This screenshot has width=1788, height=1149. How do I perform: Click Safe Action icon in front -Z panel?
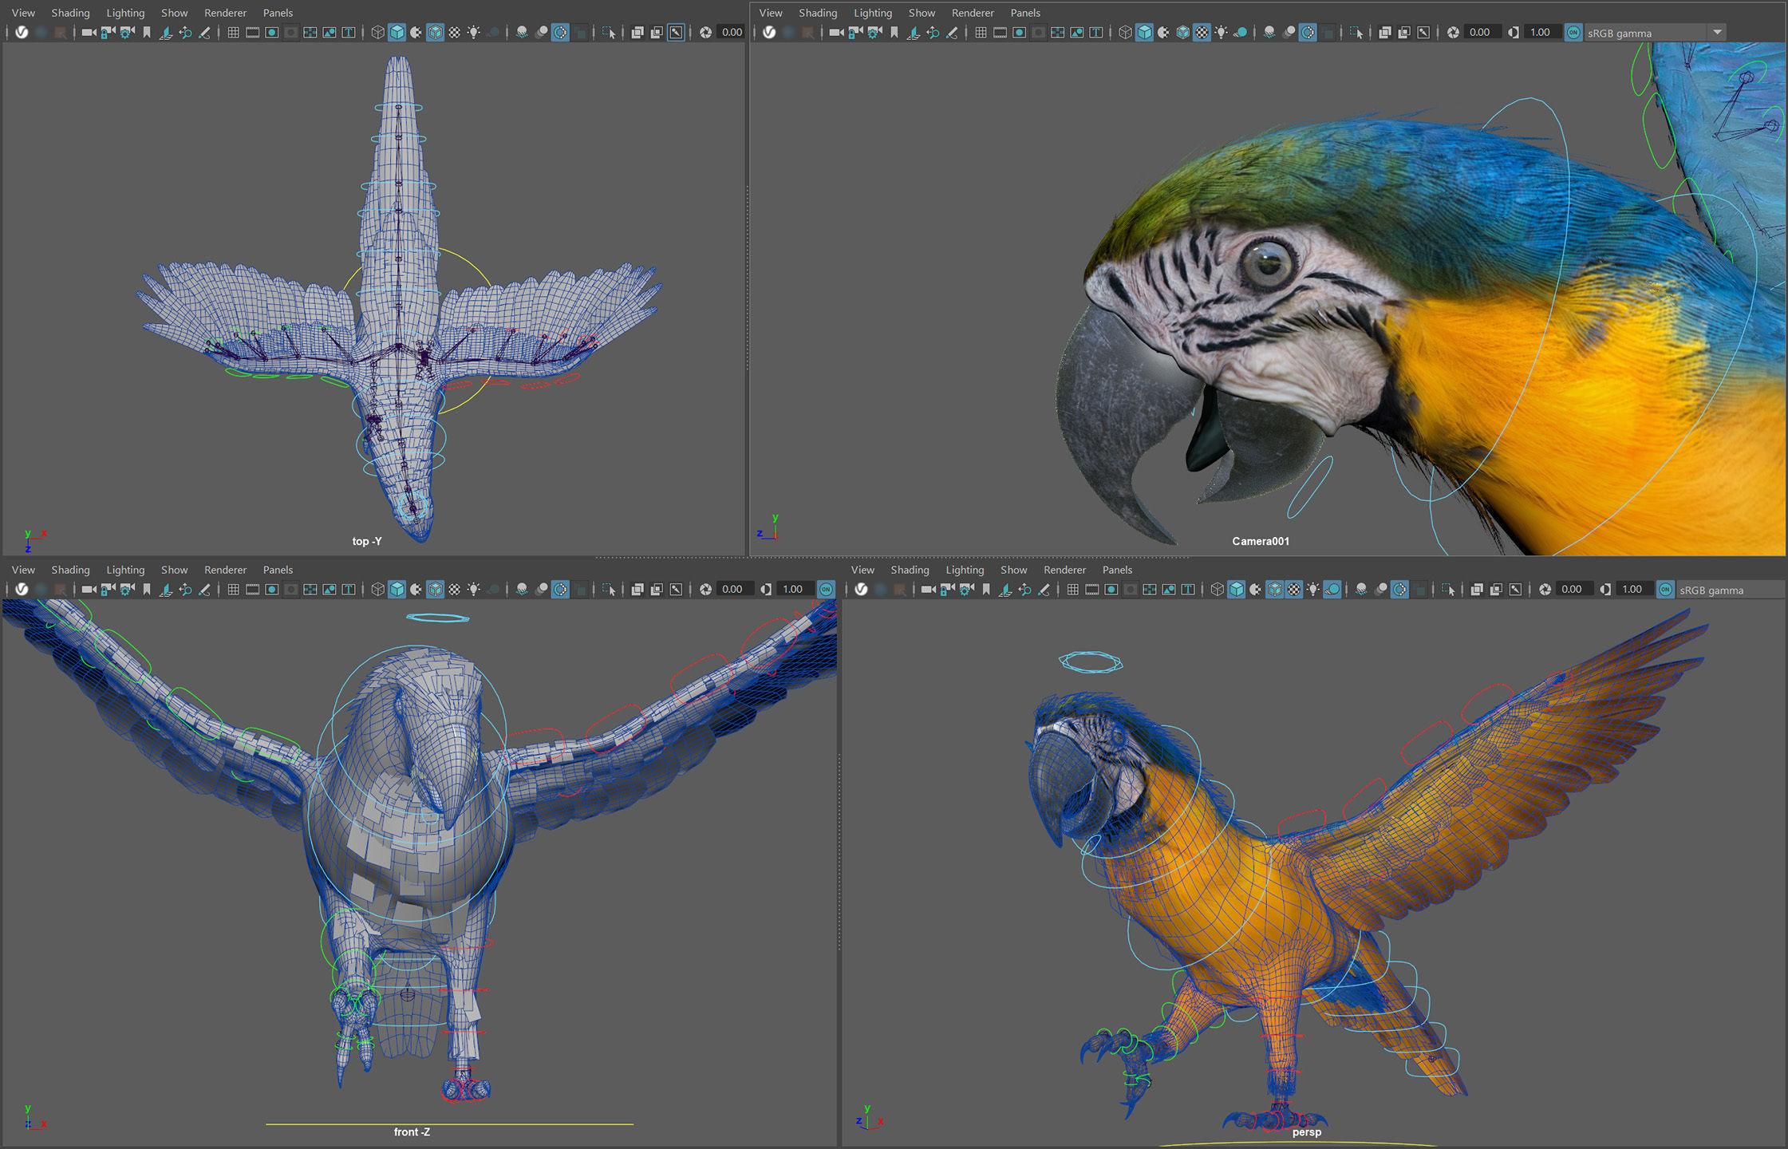[330, 590]
